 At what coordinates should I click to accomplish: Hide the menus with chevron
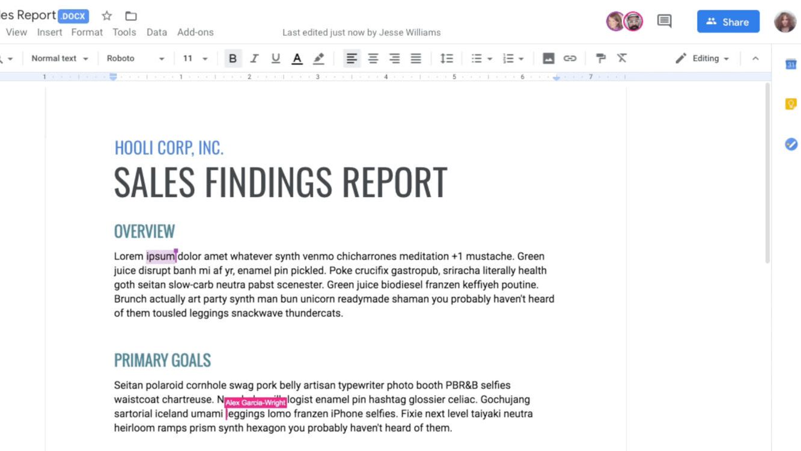[755, 58]
